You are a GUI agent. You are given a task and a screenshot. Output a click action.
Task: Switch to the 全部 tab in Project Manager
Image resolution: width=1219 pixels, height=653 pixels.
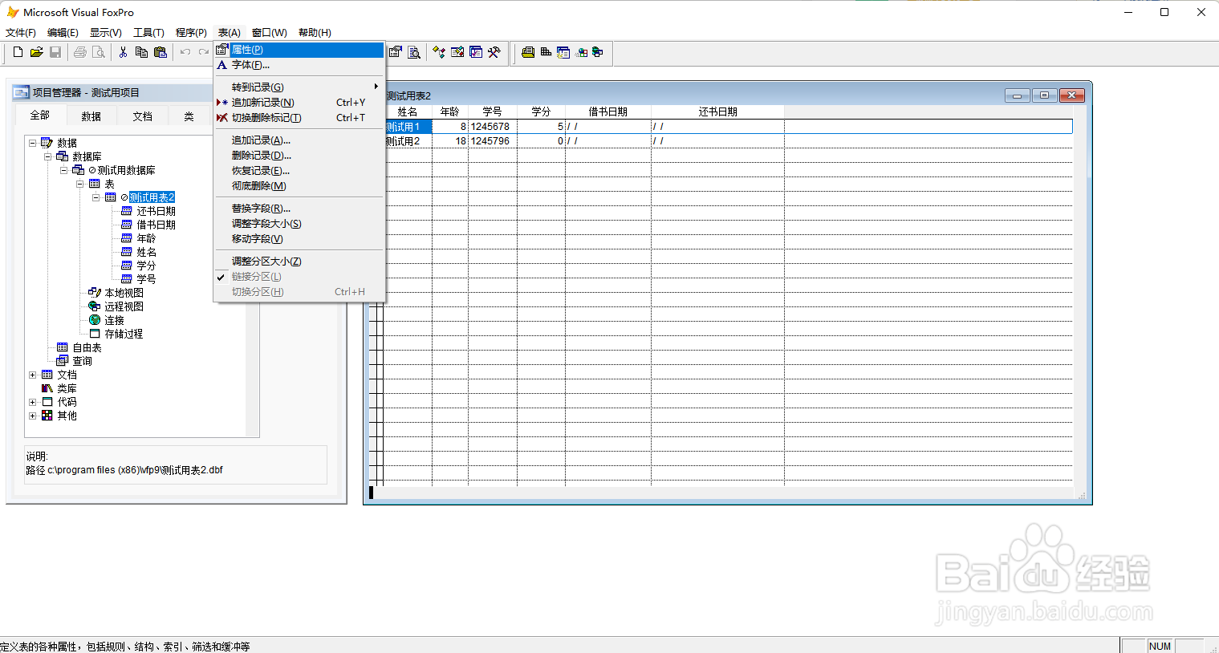(40, 116)
